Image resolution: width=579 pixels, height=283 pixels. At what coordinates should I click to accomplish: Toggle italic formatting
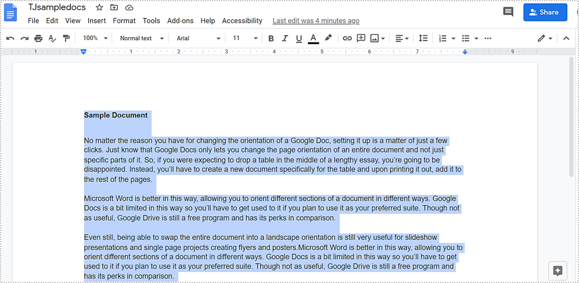(285, 38)
